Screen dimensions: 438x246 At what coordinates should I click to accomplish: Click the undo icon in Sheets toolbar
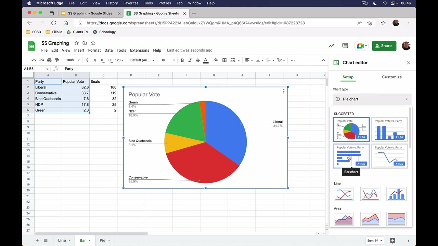[x=34, y=60]
